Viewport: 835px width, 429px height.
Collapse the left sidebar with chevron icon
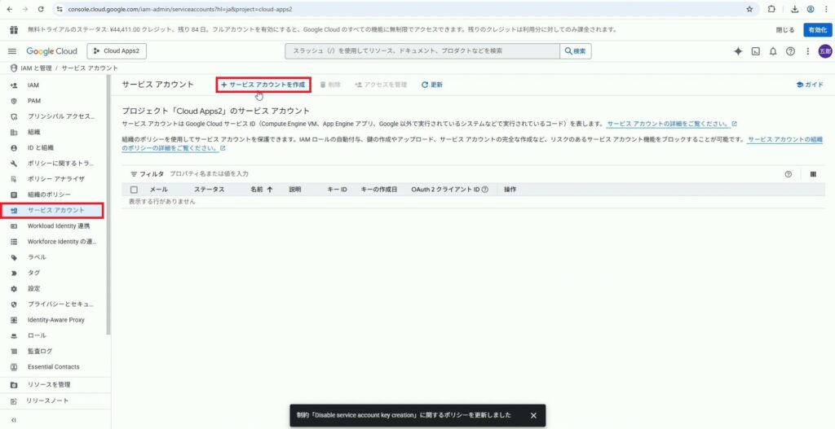[x=13, y=420]
